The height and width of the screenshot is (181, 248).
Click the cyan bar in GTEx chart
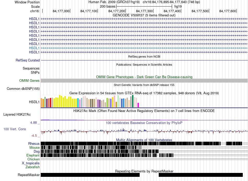coord(78,103)
